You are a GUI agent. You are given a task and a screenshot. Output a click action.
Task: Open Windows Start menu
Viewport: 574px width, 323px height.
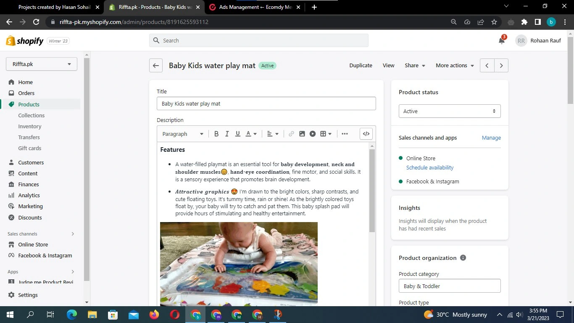[x=10, y=315]
